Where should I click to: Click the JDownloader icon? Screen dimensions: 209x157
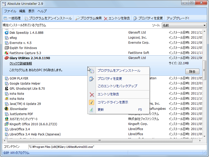click(6, 109)
